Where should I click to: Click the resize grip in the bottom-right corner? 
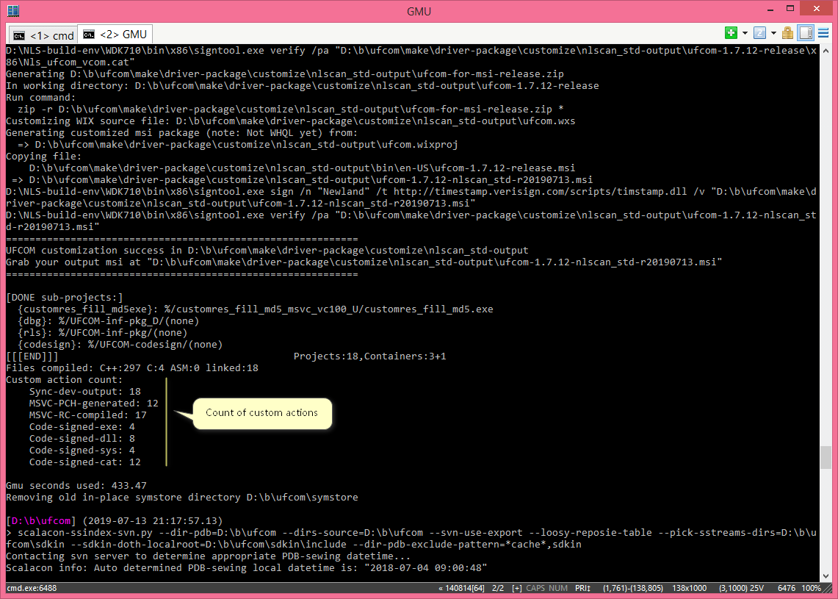tap(827, 588)
